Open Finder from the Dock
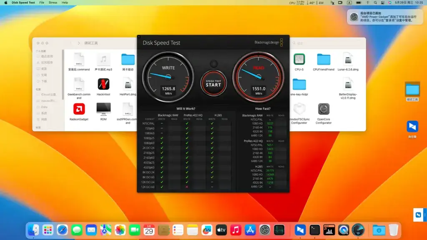 click(33, 230)
